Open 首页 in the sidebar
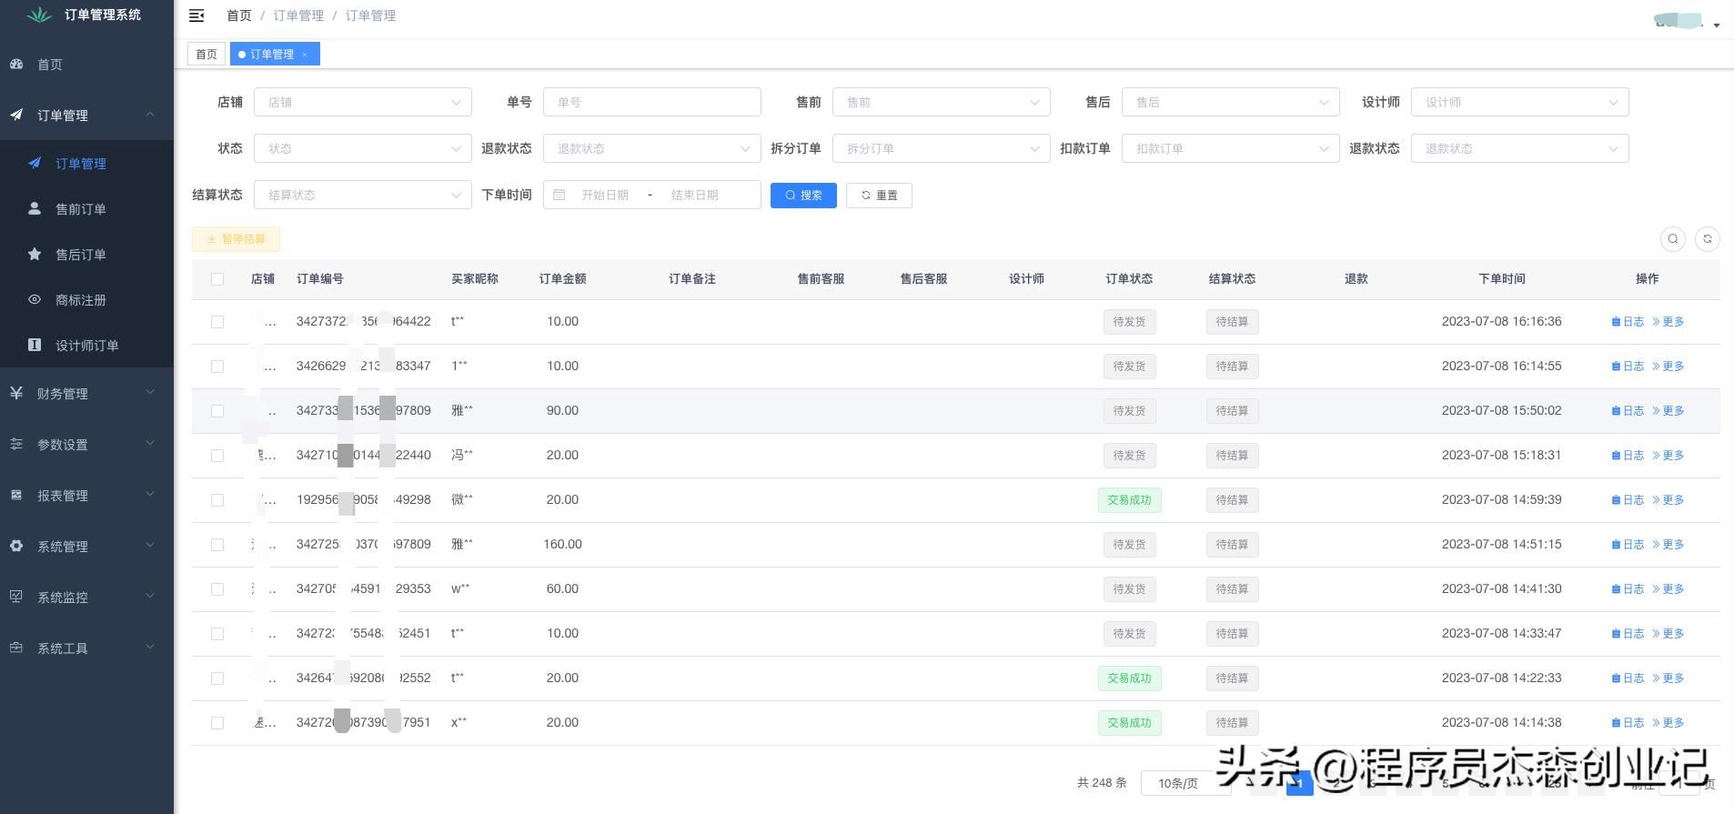This screenshot has width=1734, height=814. point(86,65)
